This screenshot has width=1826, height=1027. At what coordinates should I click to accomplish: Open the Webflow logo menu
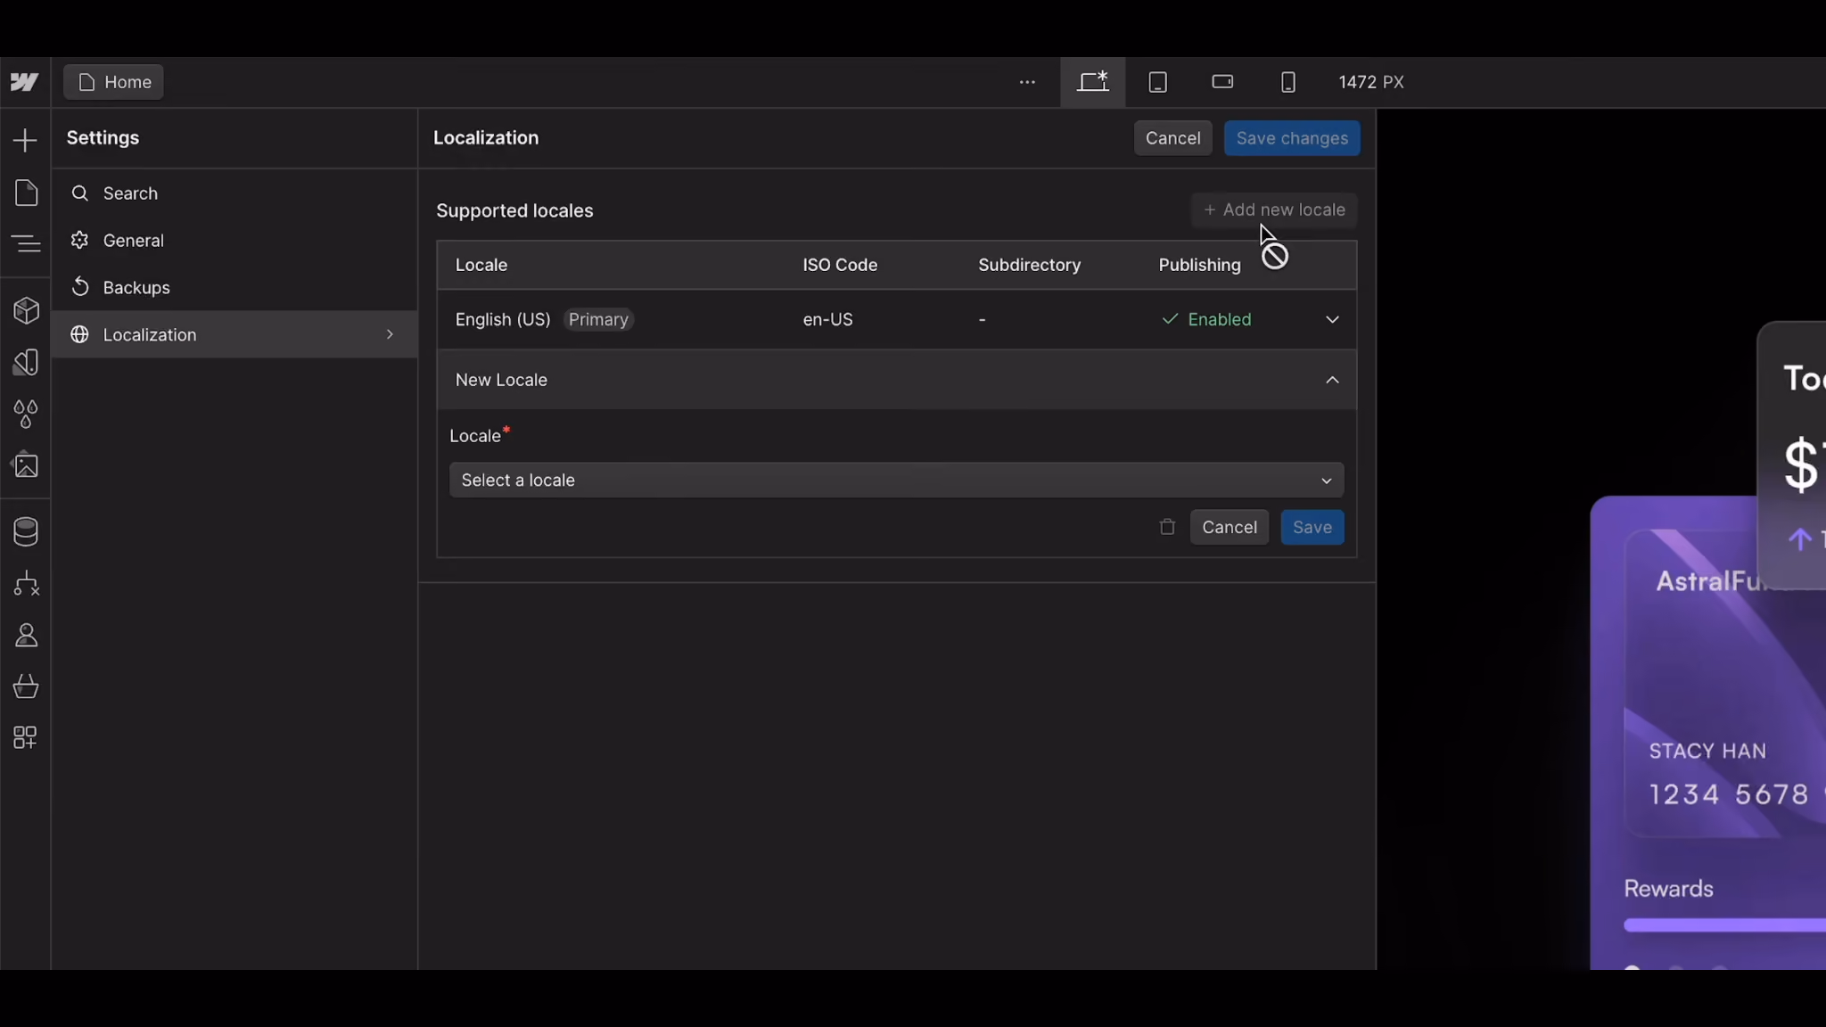tap(25, 82)
